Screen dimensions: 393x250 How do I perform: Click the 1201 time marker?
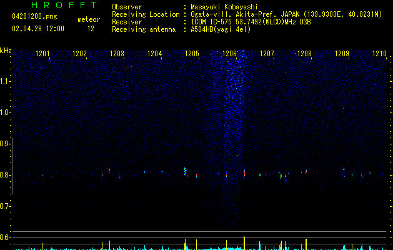point(42,54)
